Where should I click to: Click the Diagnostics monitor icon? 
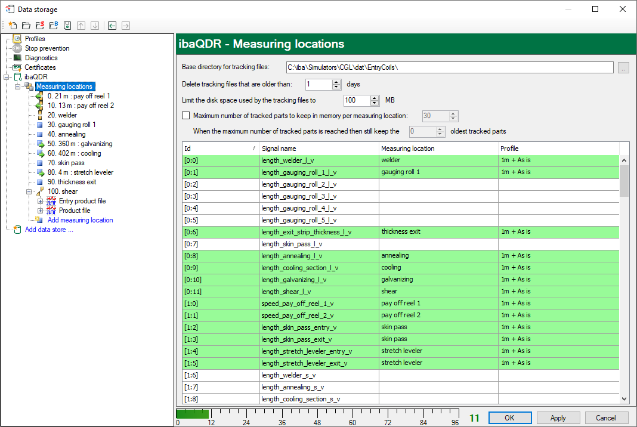point(17,58)
